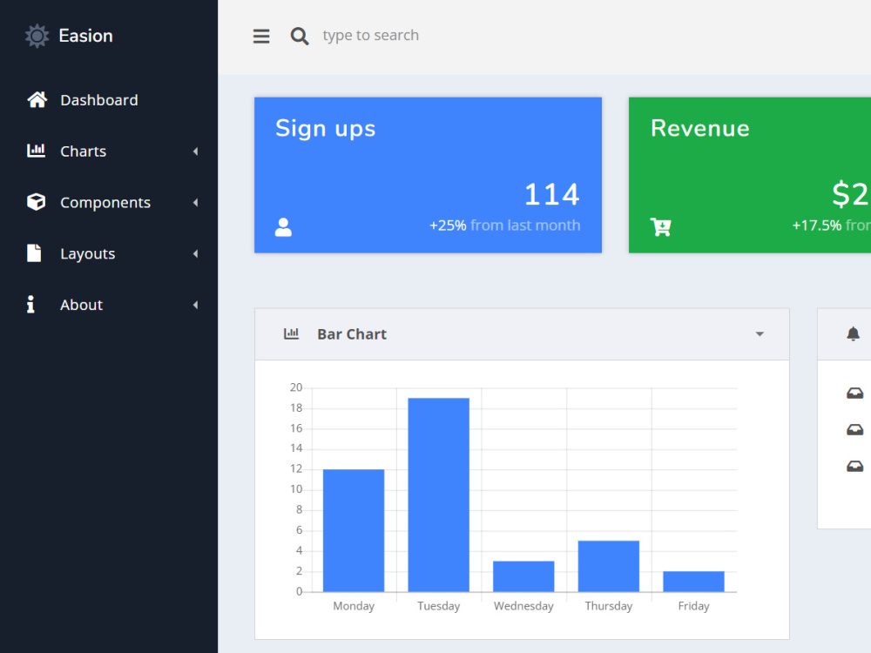Open the Layouts menu item
The width and height of the screenshot is (871, 653).
coord(109,253)
